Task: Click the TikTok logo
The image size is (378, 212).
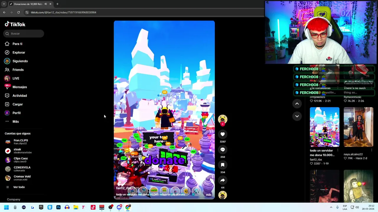Action: (15, 24)
